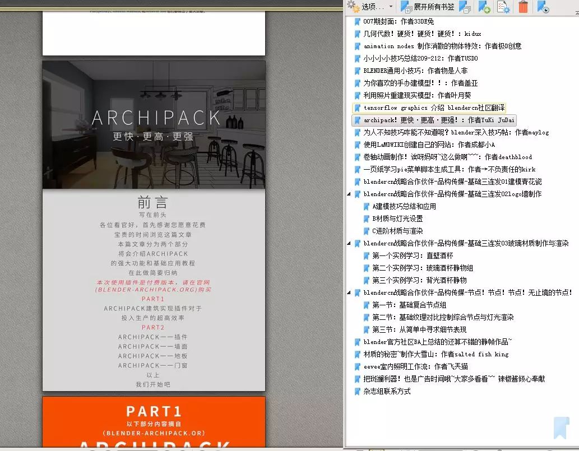This screenshot has width=579, height=451.
Task: Collapse the 基础三连发02logo墙制作 bookmark group
Action: click(x=349, y=194)
